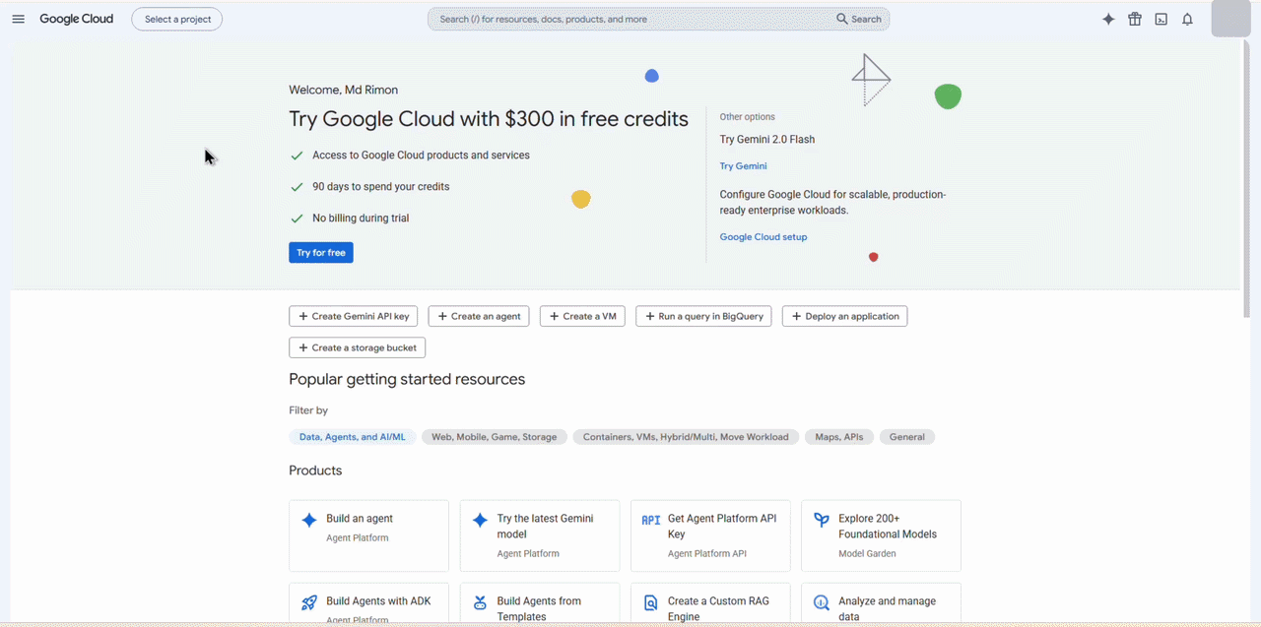Click the API key card icon
The height and width of the screenshot is (627, 1261).
[x=650, y=520]
